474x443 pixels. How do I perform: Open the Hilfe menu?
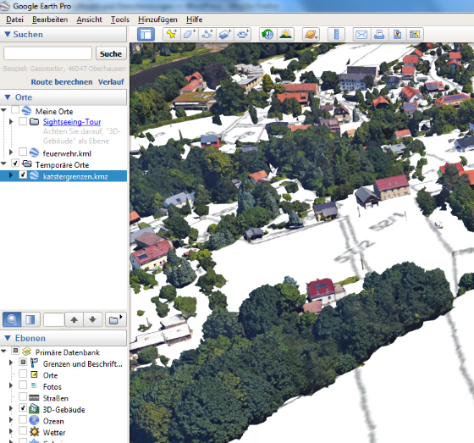point(194,19)
